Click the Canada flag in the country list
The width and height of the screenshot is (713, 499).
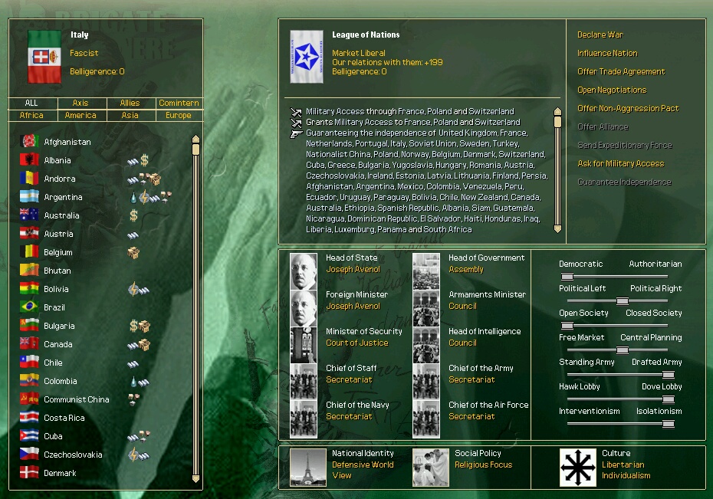[x=29, y=344]
